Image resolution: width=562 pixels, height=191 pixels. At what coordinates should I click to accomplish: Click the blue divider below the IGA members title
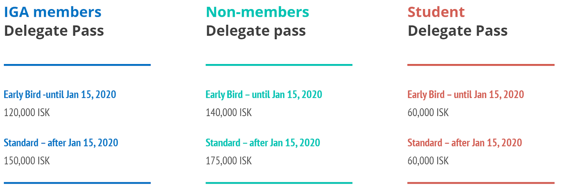77,65
